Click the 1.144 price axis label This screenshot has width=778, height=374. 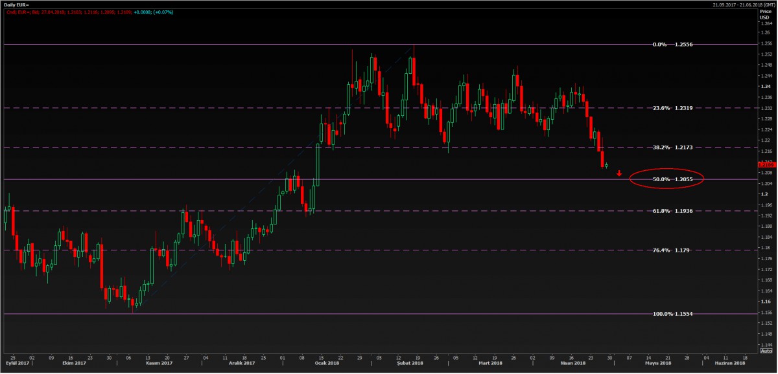click(x=766, y=344)
